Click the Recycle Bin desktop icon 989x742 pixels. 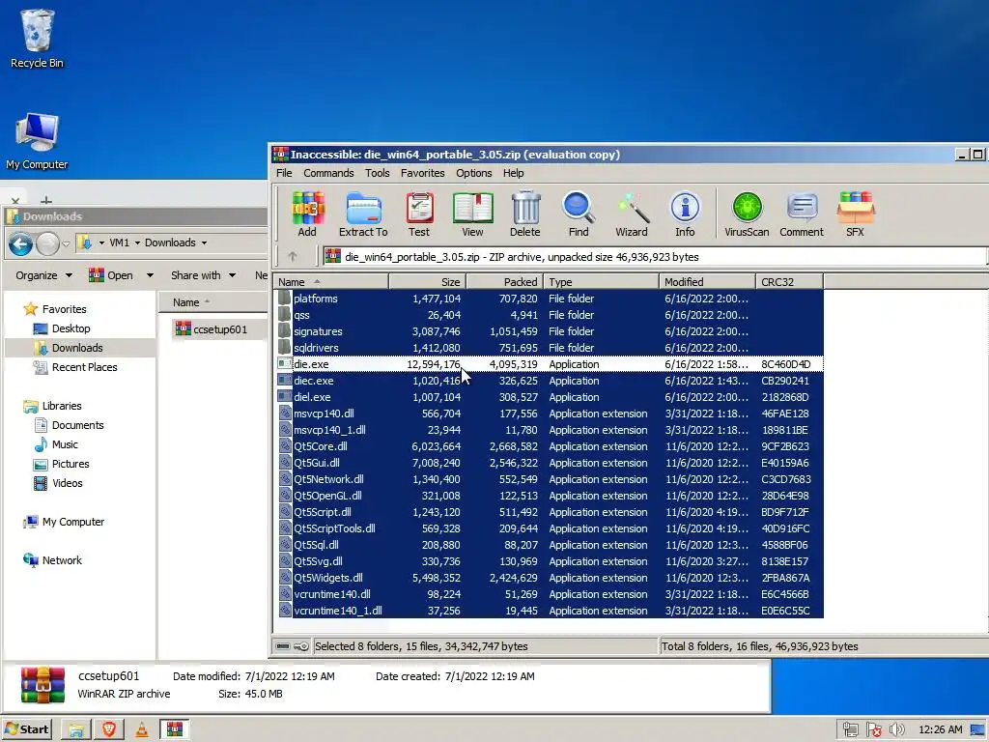pos(37,38)
